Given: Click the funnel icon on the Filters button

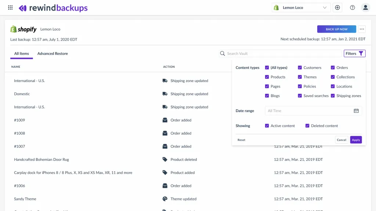Looking at the screenshot, I should coord(361,53).
